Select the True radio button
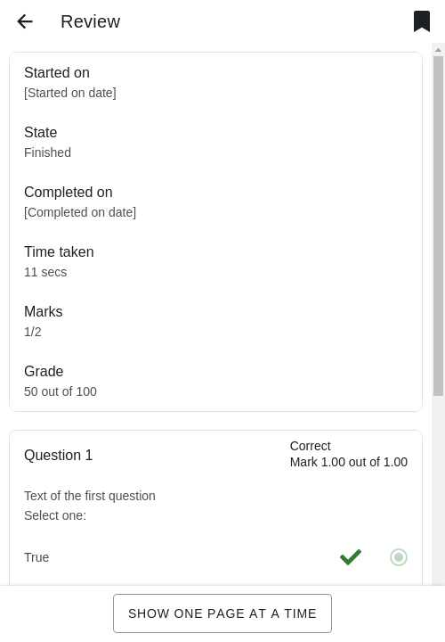The height and width of the screenshot is (642, 445). click(399, 557)
